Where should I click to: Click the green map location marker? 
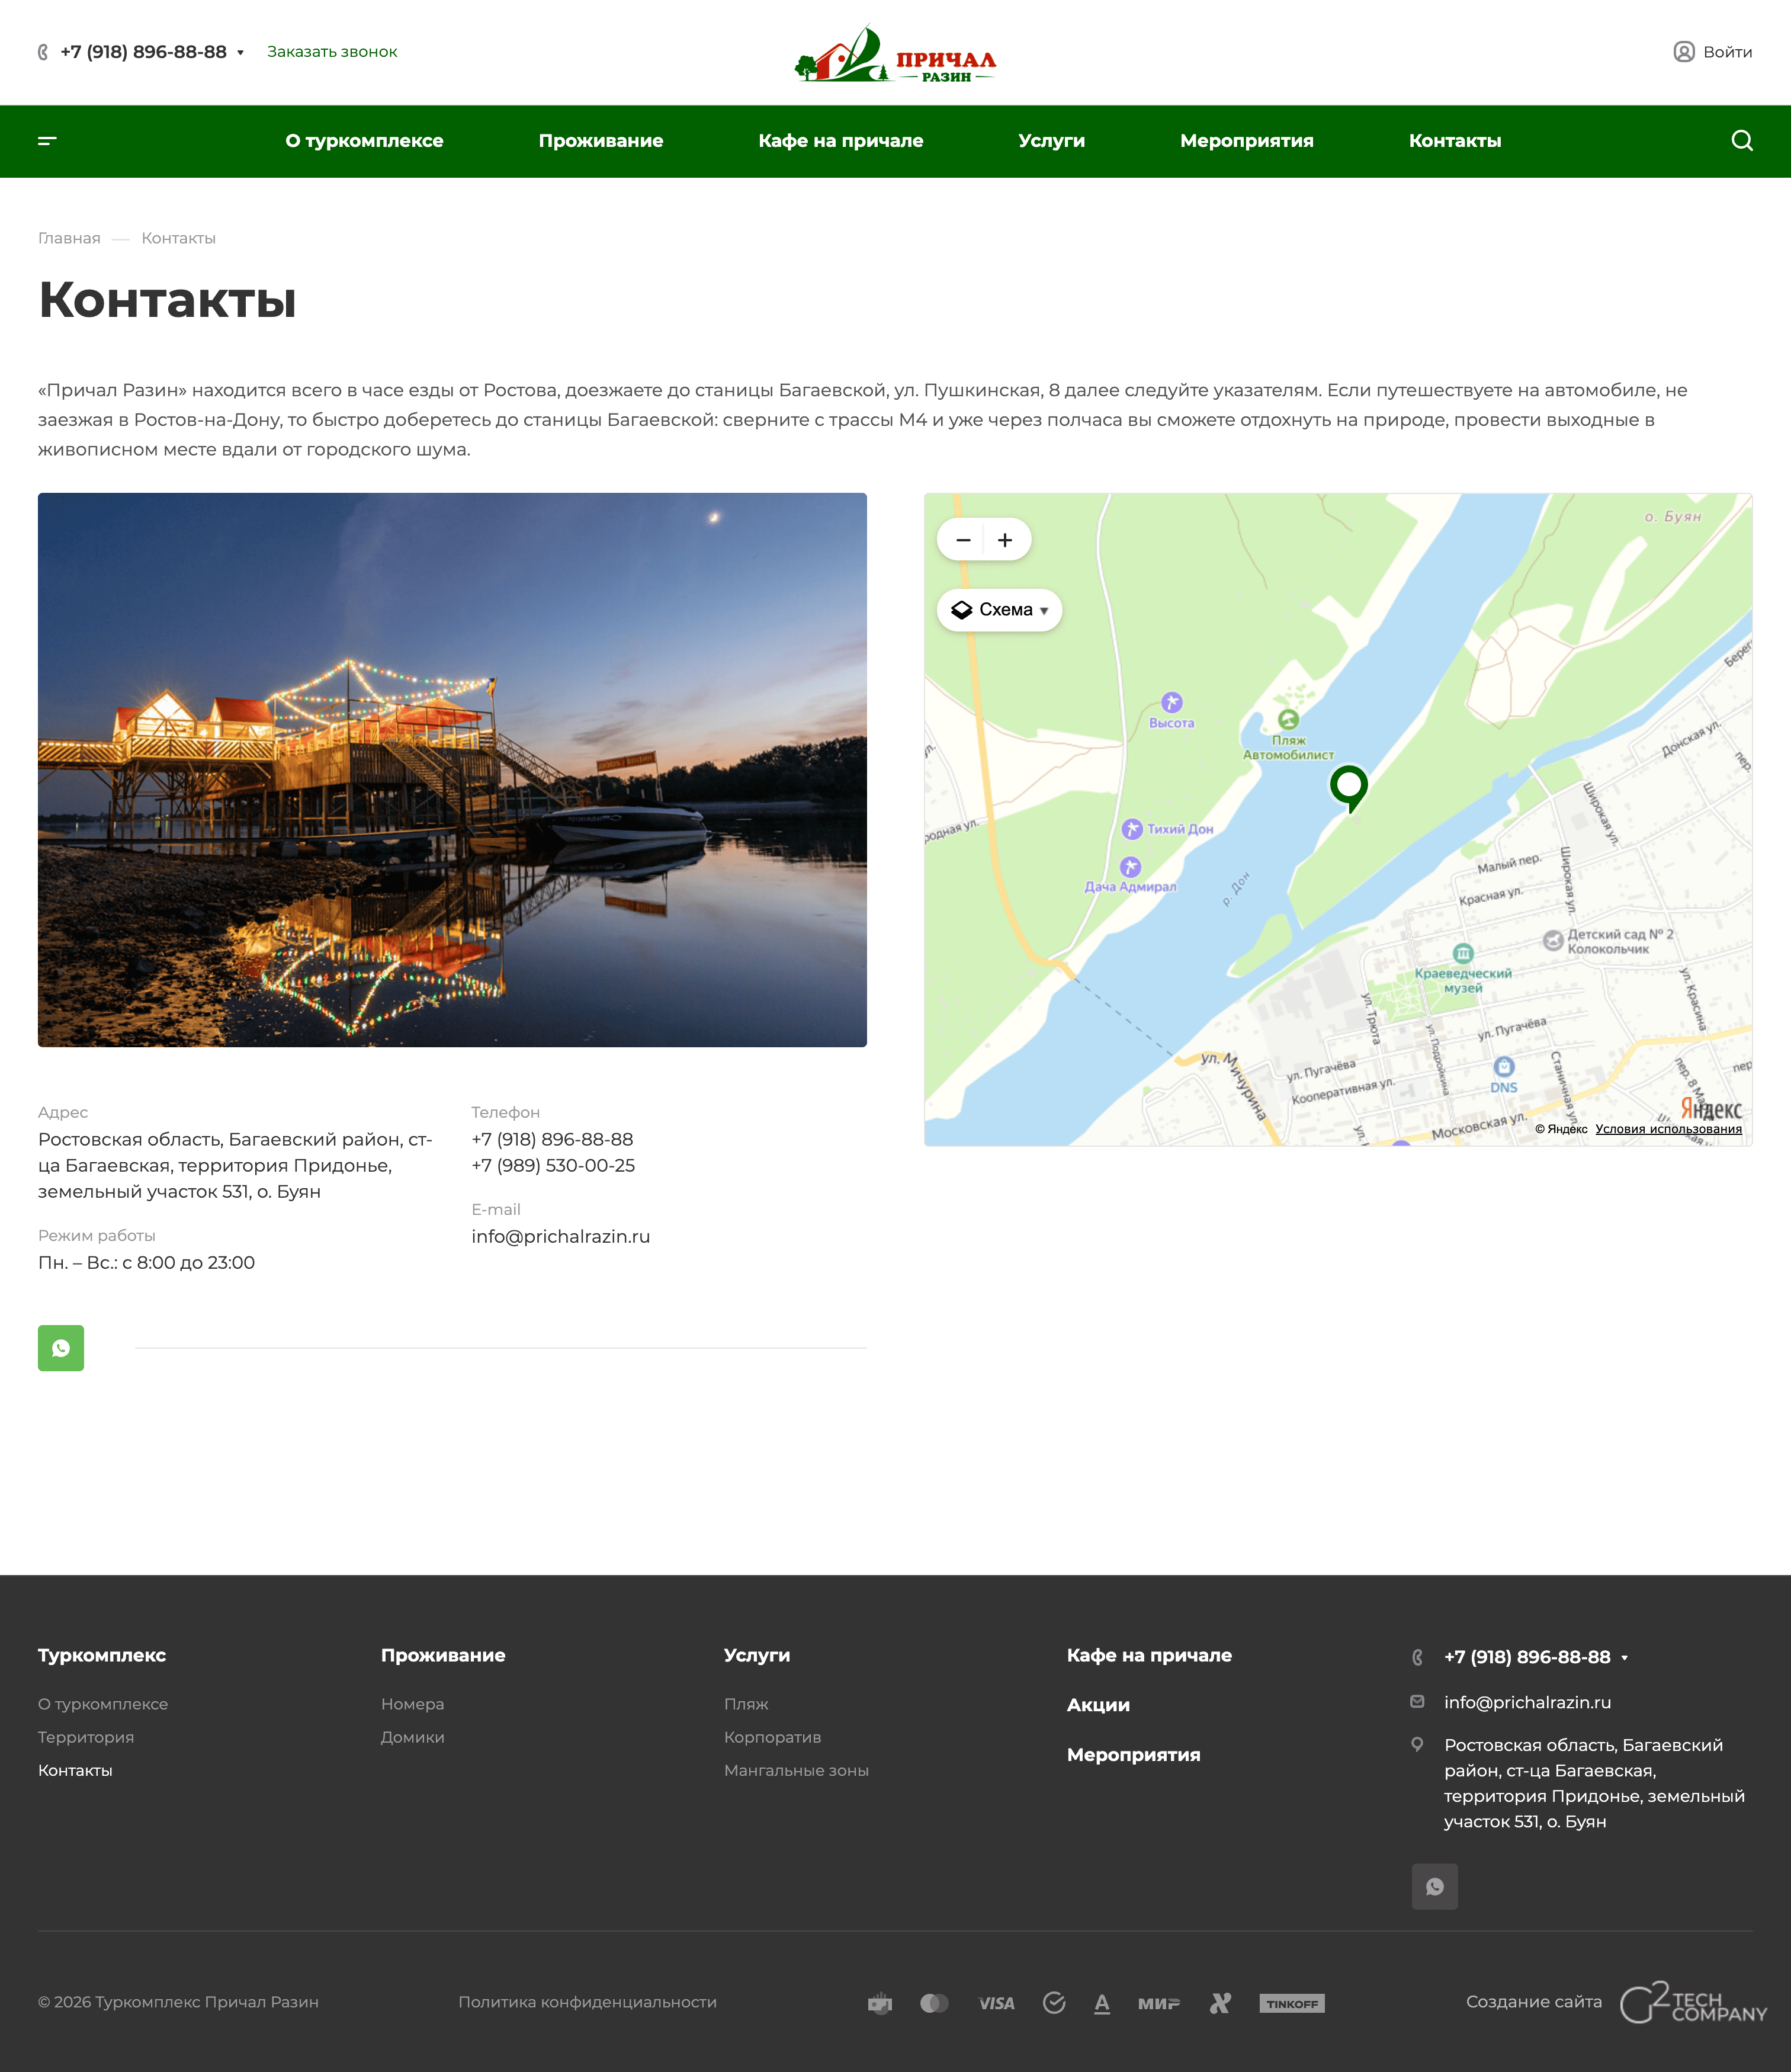click(x=1348, y=786)
